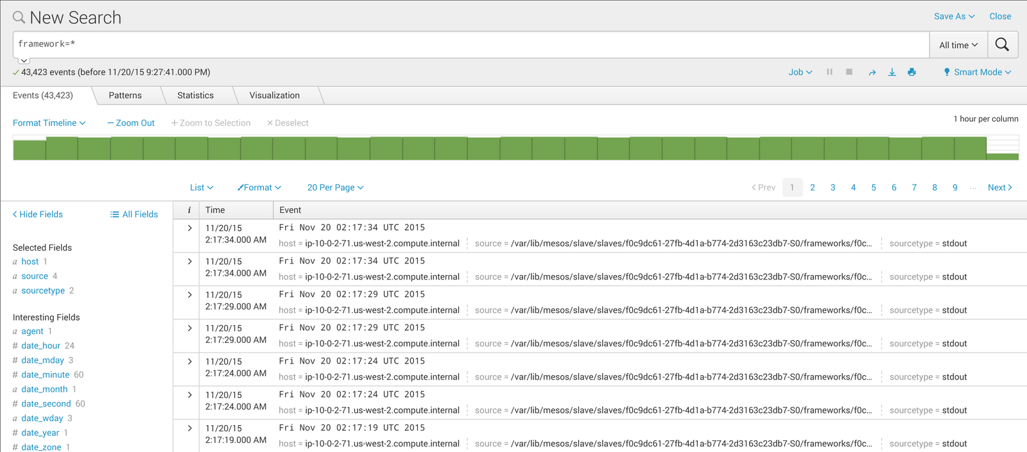The height and width of the screenshot is (452, 1027).
Task: Click the agent interesting field
Action: (32, 331)
